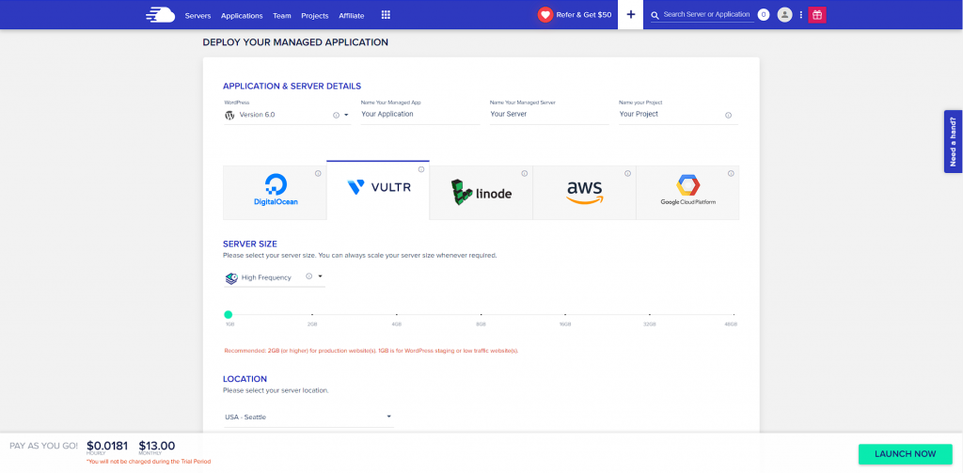Set server size slider to 8GB
963x473 pixels.
point(481,314)
